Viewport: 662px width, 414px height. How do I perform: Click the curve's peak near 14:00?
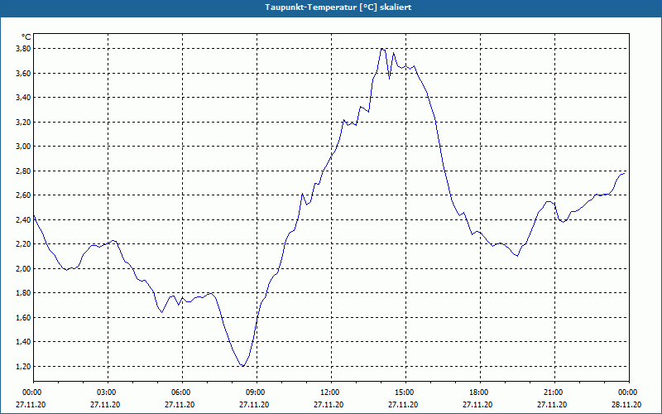tap(382, 49)
